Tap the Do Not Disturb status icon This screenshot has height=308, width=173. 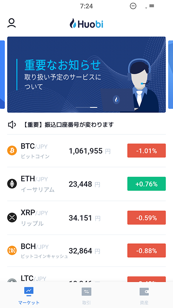coord(133,6)
